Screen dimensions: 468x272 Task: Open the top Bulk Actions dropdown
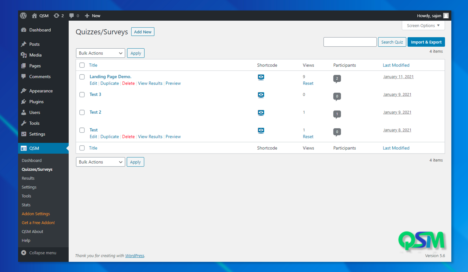tap(100, 53)
